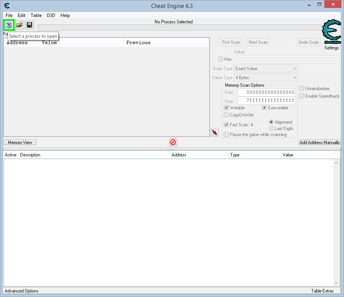Enable the CopyOnWrite checkbox

click(x=226, y=115)
